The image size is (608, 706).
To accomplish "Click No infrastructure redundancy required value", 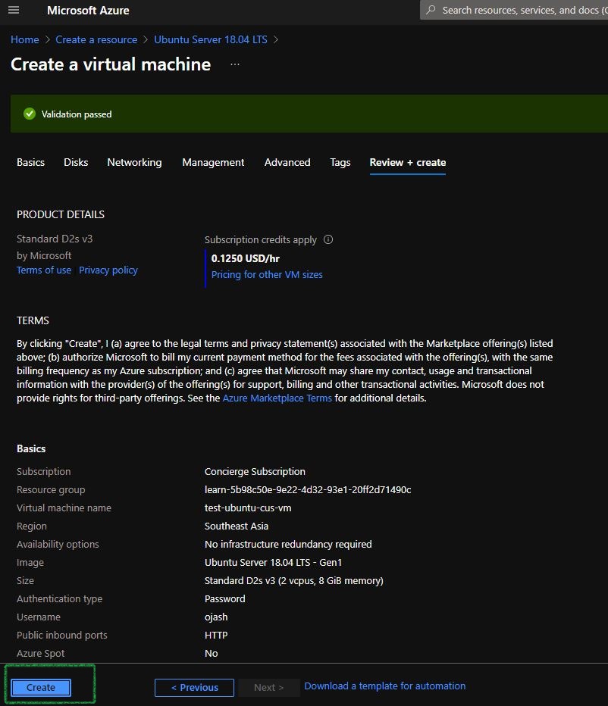I will 288,544.
